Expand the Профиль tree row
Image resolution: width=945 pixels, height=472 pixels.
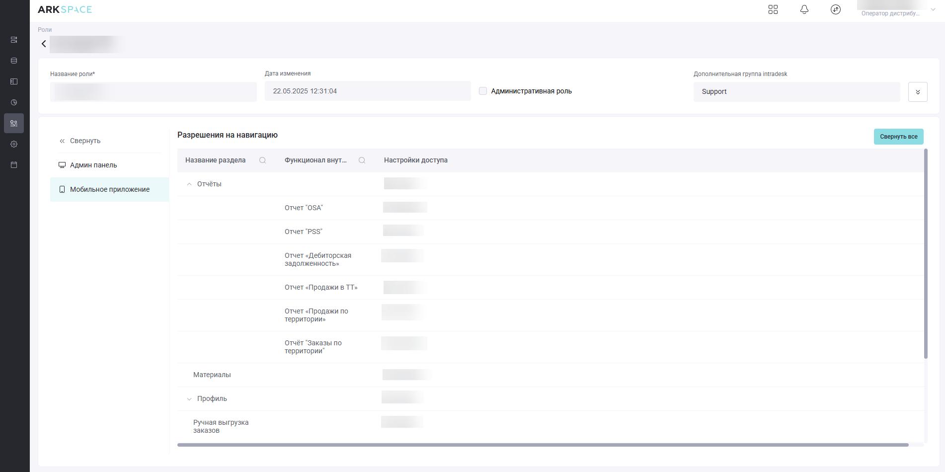tap(189, 399)
